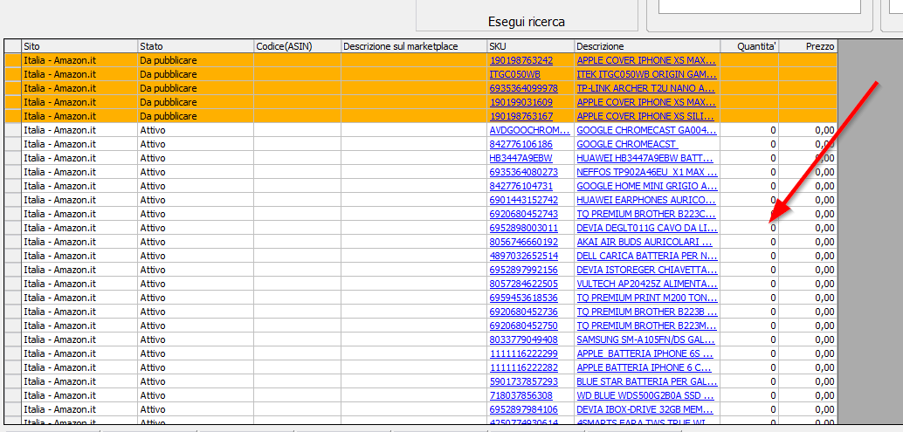
Task: Open SKU link 6935364080273
Action: pos(523,172)
